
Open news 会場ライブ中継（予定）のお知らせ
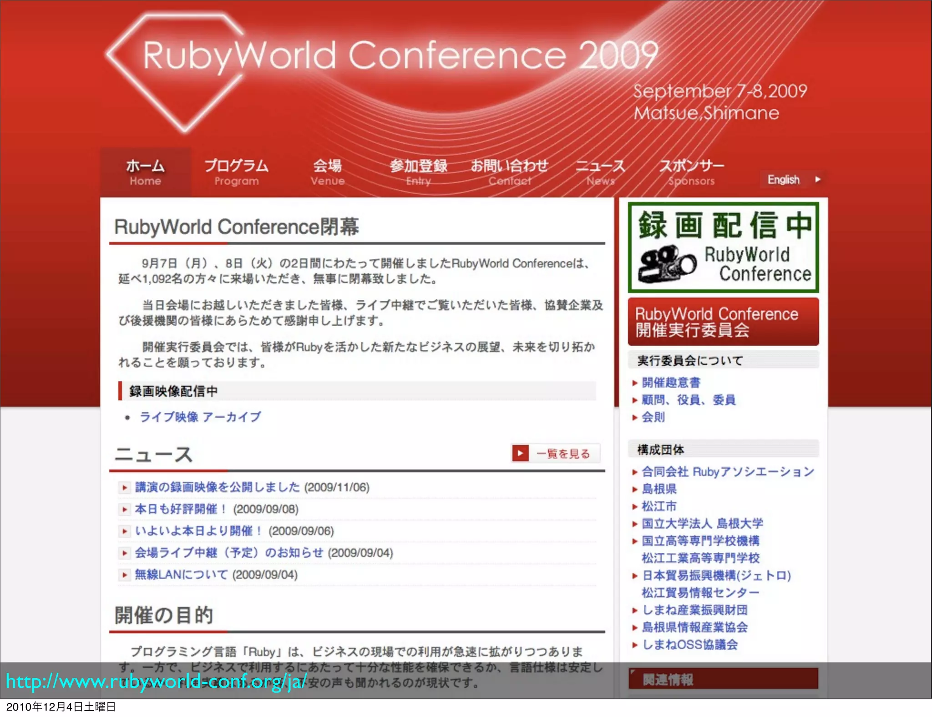(x=229, y=553)
